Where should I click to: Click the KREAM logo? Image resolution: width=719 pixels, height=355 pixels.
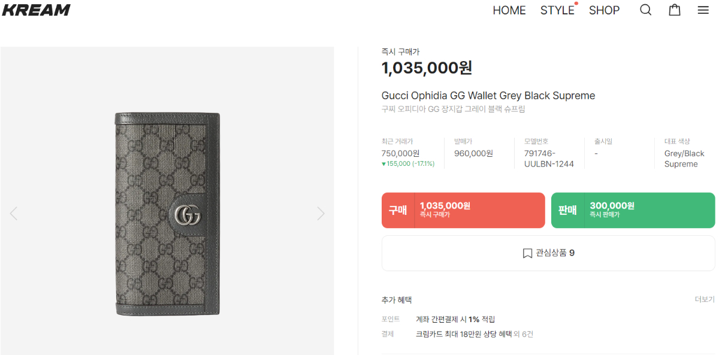pos(36,10)
